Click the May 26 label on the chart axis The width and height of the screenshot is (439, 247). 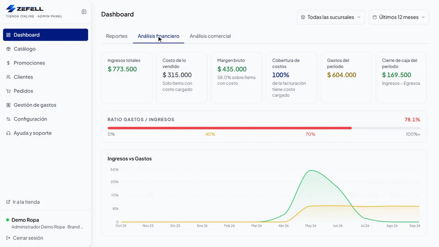pyautogui.click(x=311, y=226)
